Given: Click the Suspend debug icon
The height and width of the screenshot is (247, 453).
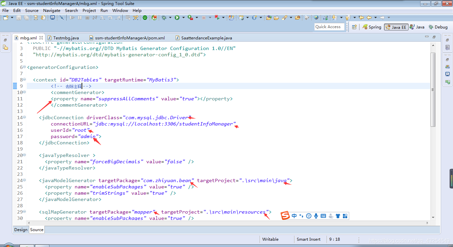Looking at the screenshot, I should (80, 18).
